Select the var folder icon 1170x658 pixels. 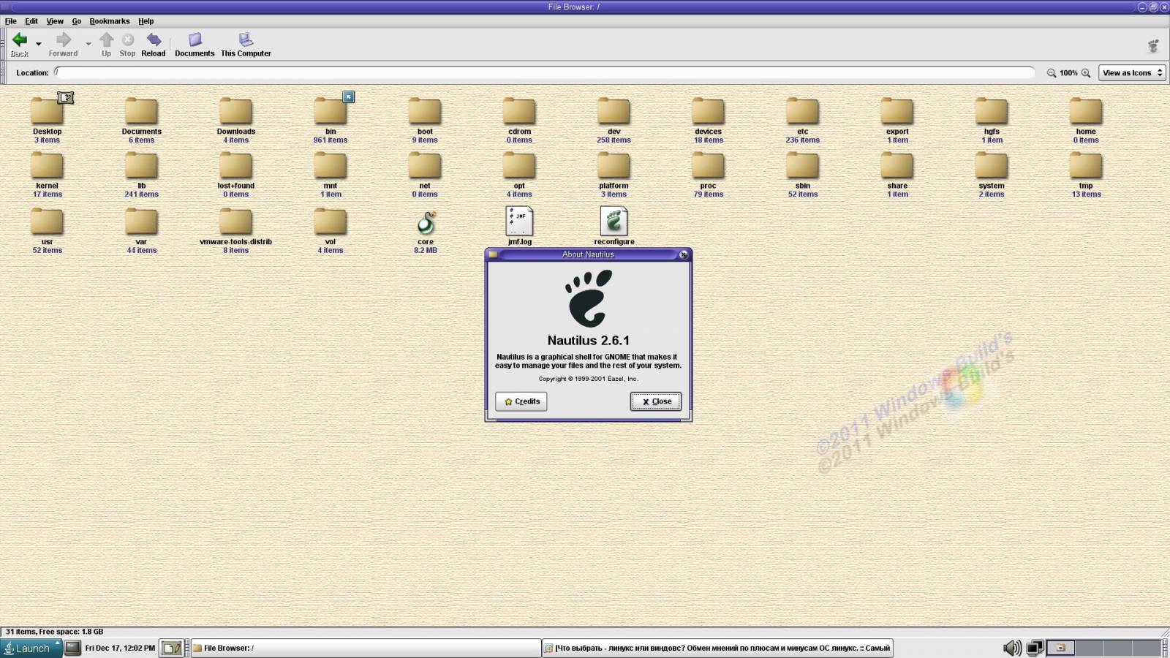pos(141,222)
